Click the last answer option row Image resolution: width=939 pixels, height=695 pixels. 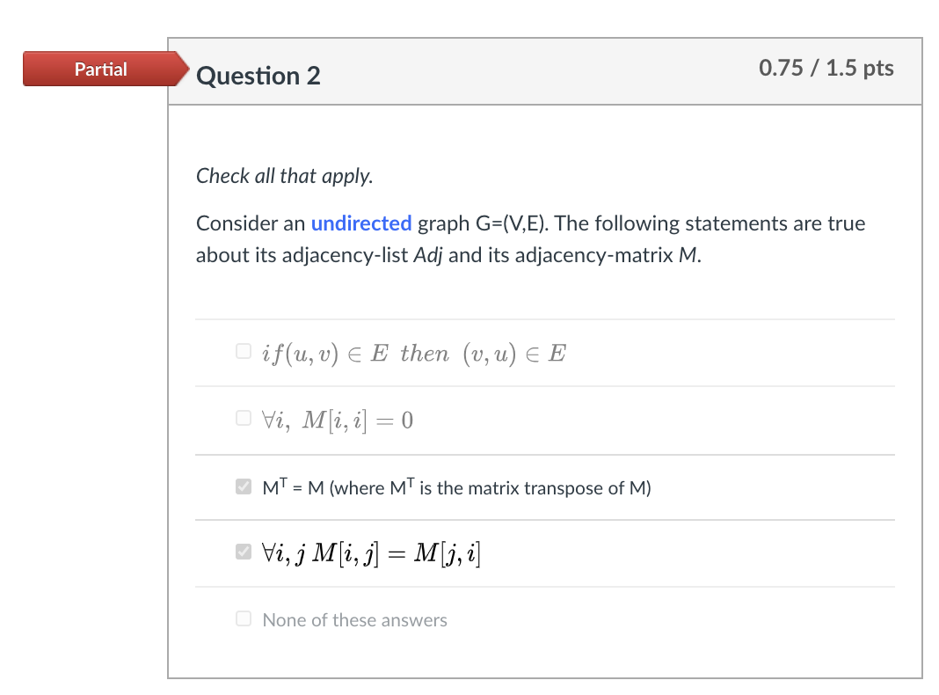[x=545, y=618]
